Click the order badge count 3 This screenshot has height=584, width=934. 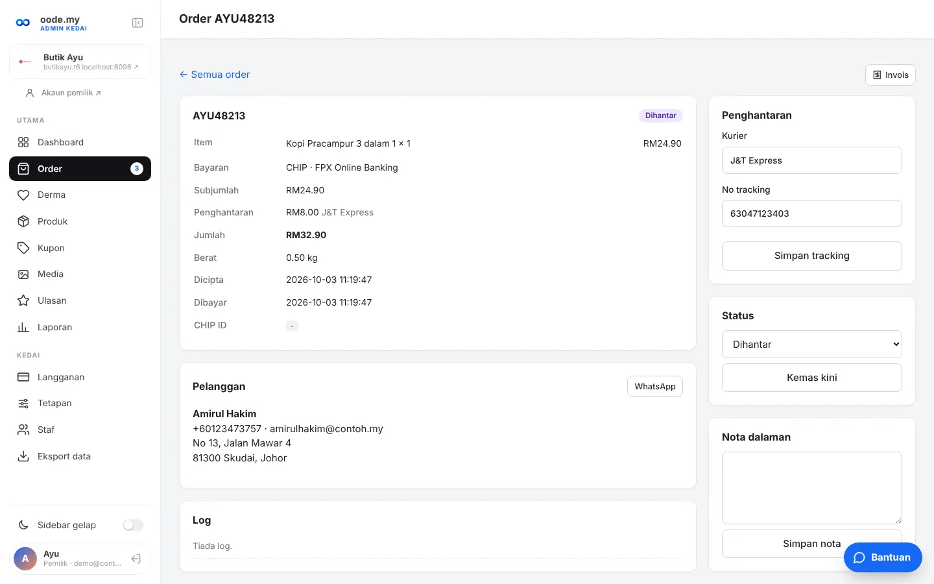pyautogui.click(x=137, y=169)
